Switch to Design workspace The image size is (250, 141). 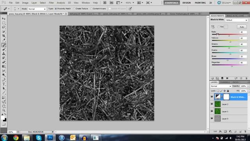tap(187, 3)
